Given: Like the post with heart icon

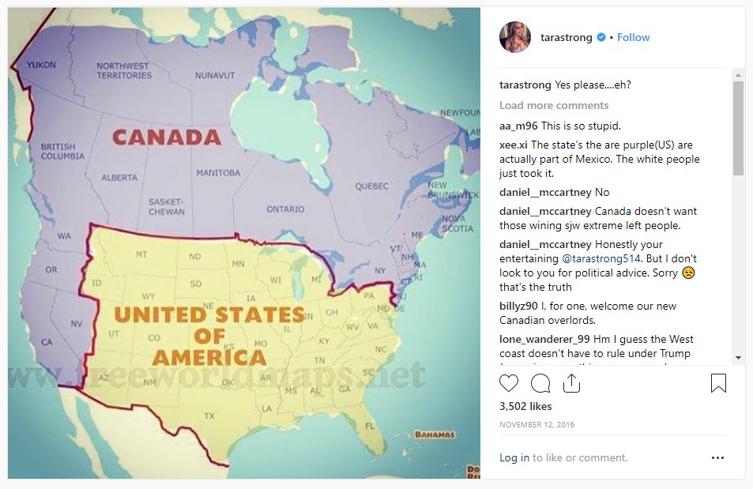Looking at the screenshot, I should [509, 383].
